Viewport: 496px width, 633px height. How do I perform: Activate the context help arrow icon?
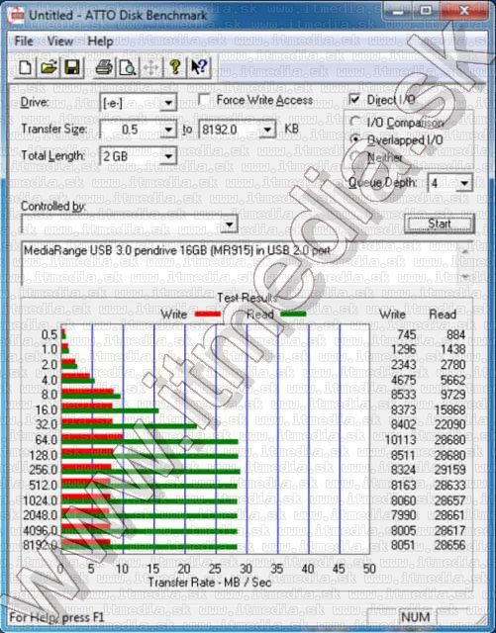(x=199, y=67)
